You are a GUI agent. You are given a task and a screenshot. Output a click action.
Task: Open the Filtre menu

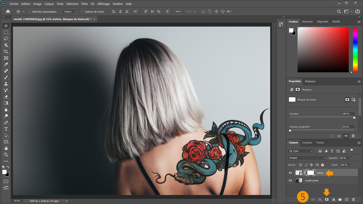(x=84, y=4)
